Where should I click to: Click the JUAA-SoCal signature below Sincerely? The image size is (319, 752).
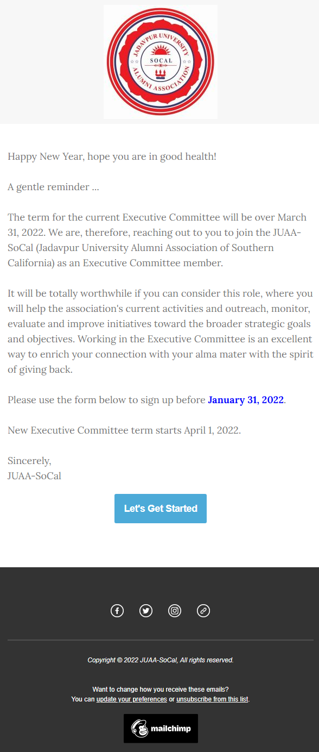coord(34,476)
